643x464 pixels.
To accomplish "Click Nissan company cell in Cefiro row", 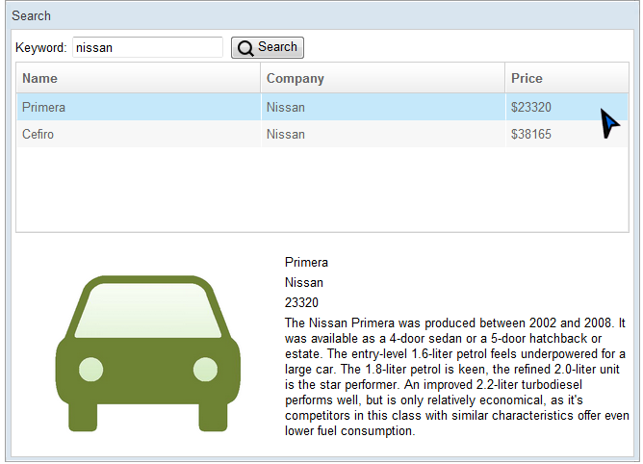I will 382,134.
